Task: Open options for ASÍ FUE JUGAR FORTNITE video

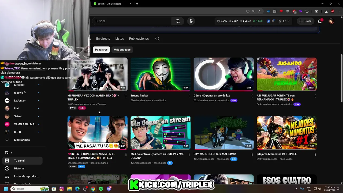Action: coord(315,96)
